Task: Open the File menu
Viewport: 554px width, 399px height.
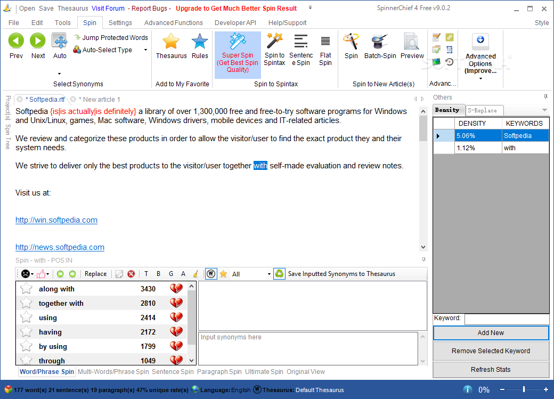Action: 14,22
